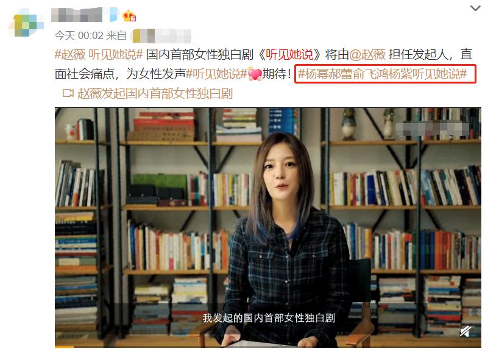This screenshot has height=353, width=485.
Task: Open the #杨幂郝蕾俞飞鸿杨紫听见她说# hashtag
Action: [382, 74]
